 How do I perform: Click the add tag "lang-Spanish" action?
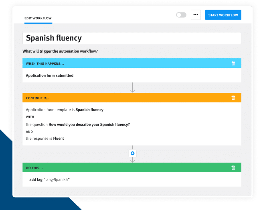click(50, 179)
